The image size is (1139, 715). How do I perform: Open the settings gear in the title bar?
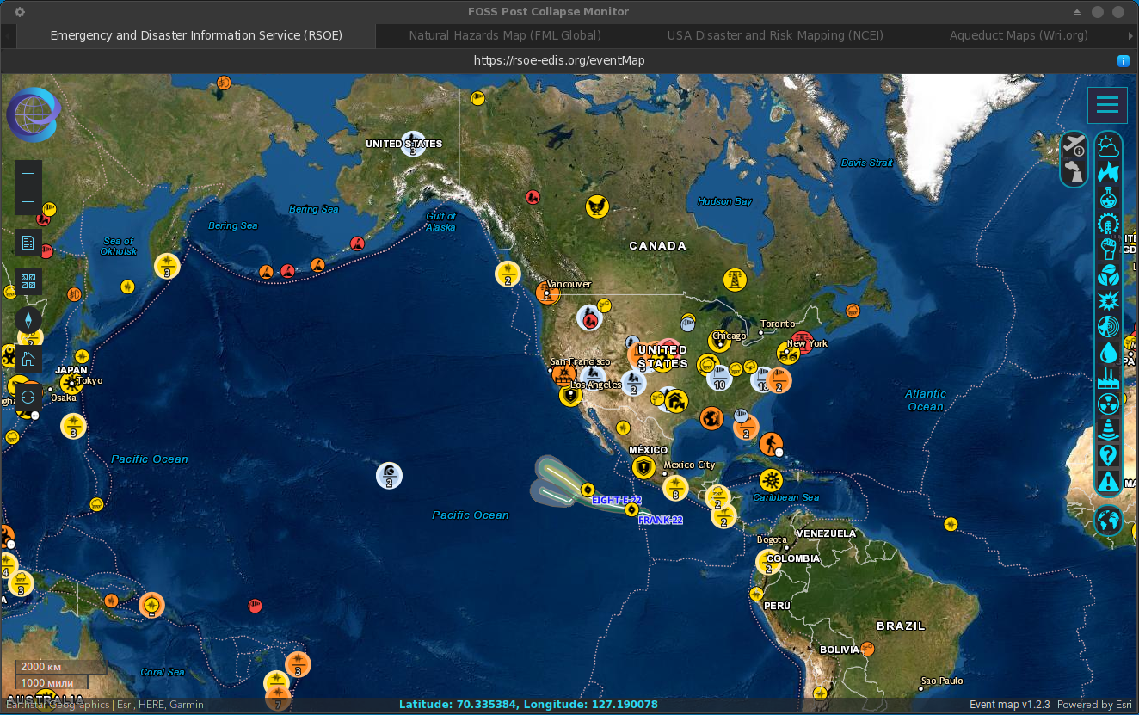tap(20, 12)
